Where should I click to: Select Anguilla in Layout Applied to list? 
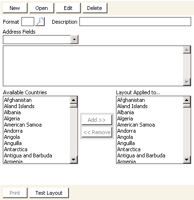point(150,143)
